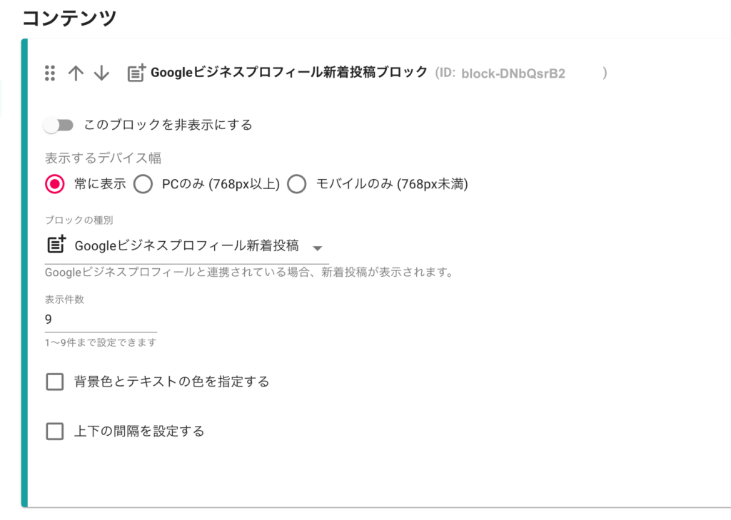731x520 pixels.
Task: Click the コンテンツ section heading
Action: (69, 19)
